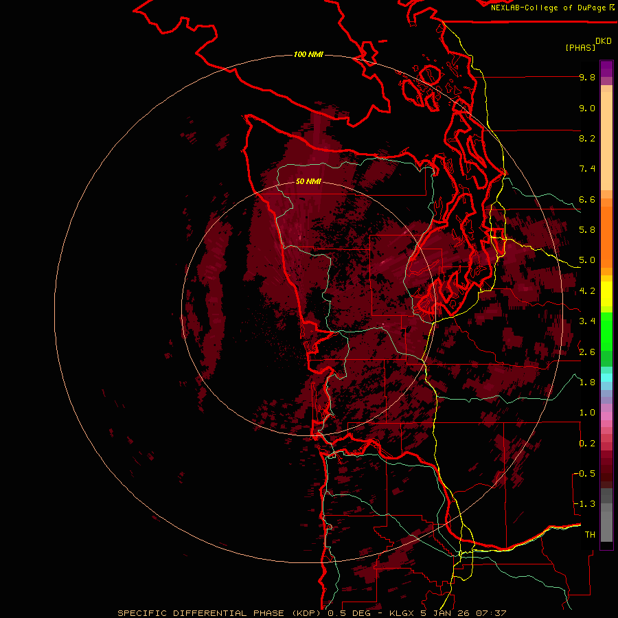The width and height of the screenshot is (618, 618).
Task: Pick the peach segment of the color bar
Action: (606, 141)
